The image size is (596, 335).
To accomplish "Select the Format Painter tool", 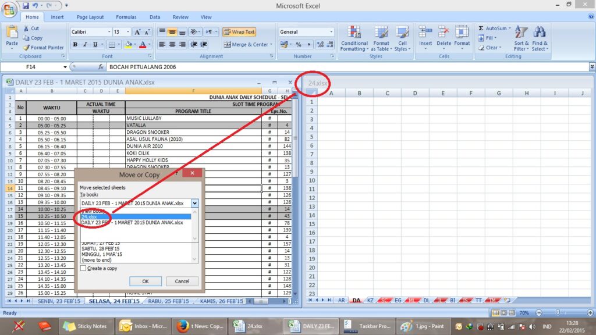I will pyautogui.click(x=44, y=47).
